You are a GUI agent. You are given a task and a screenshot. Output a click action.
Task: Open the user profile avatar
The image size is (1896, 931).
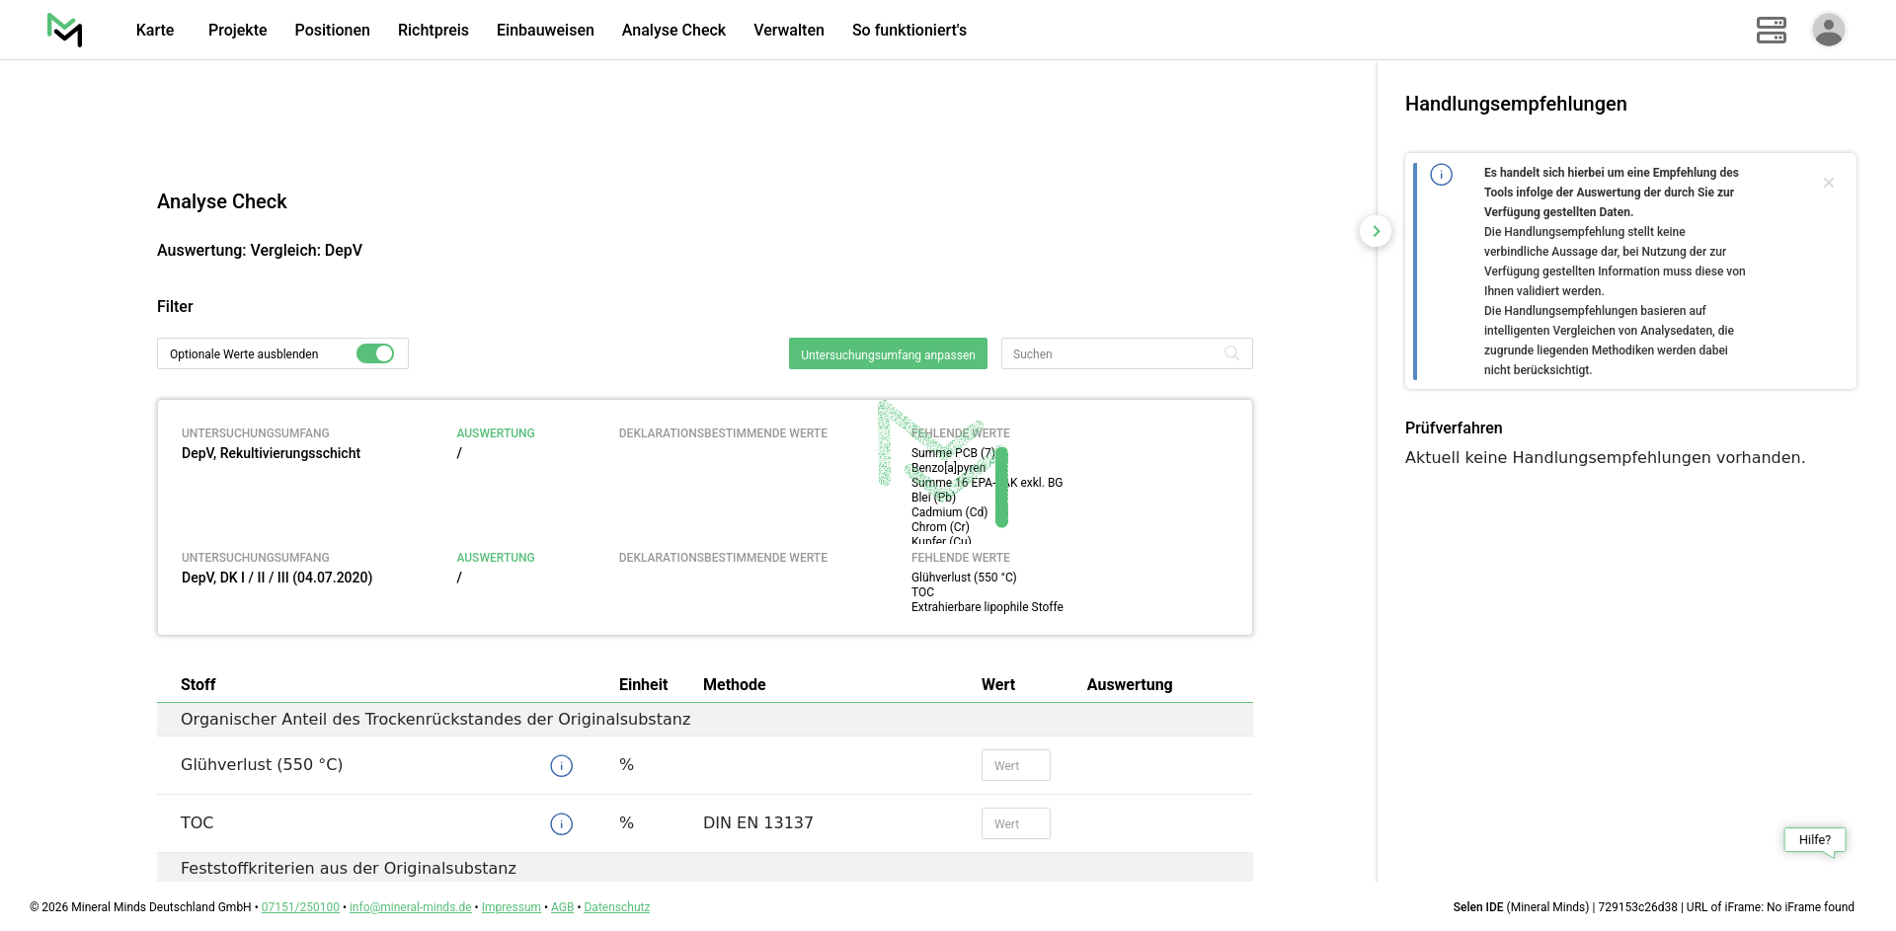(x=1828, y=30)
